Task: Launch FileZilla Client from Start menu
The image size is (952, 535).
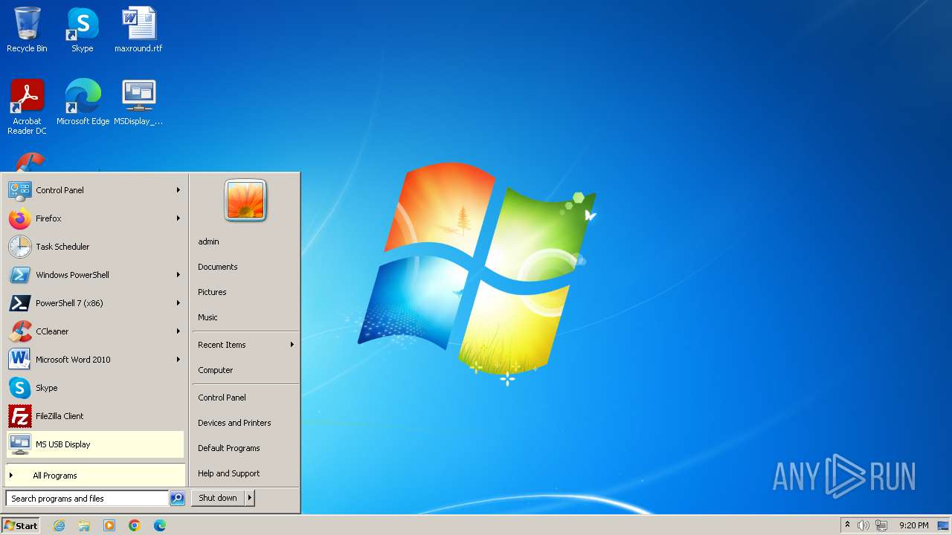Action: [95, 416]
